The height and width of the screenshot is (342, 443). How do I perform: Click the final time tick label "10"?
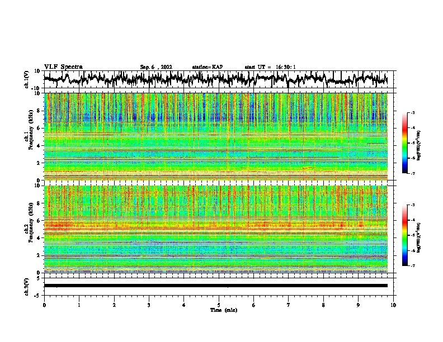[x=393, y=305]
